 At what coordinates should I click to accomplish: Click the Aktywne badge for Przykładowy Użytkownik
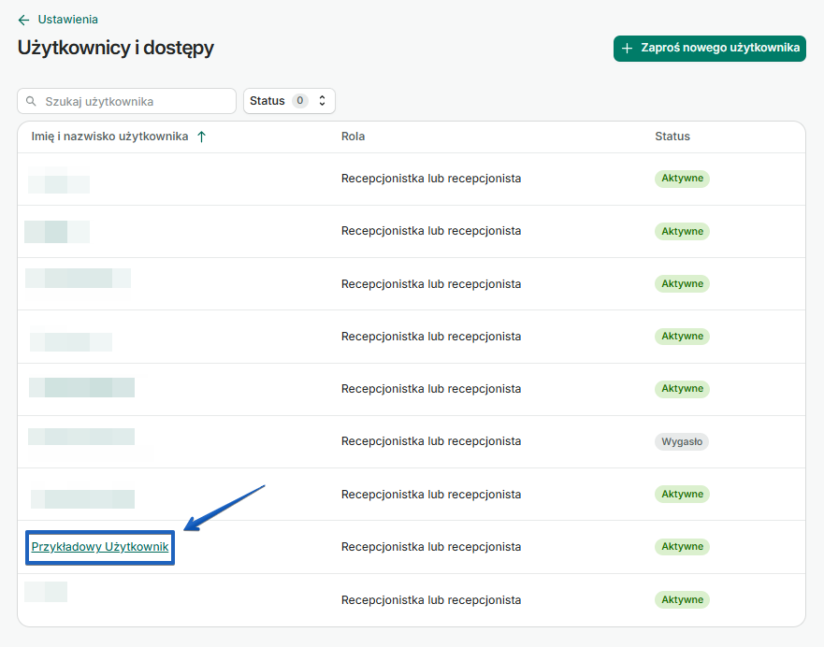pyautogui.click(x=682, y=547)
